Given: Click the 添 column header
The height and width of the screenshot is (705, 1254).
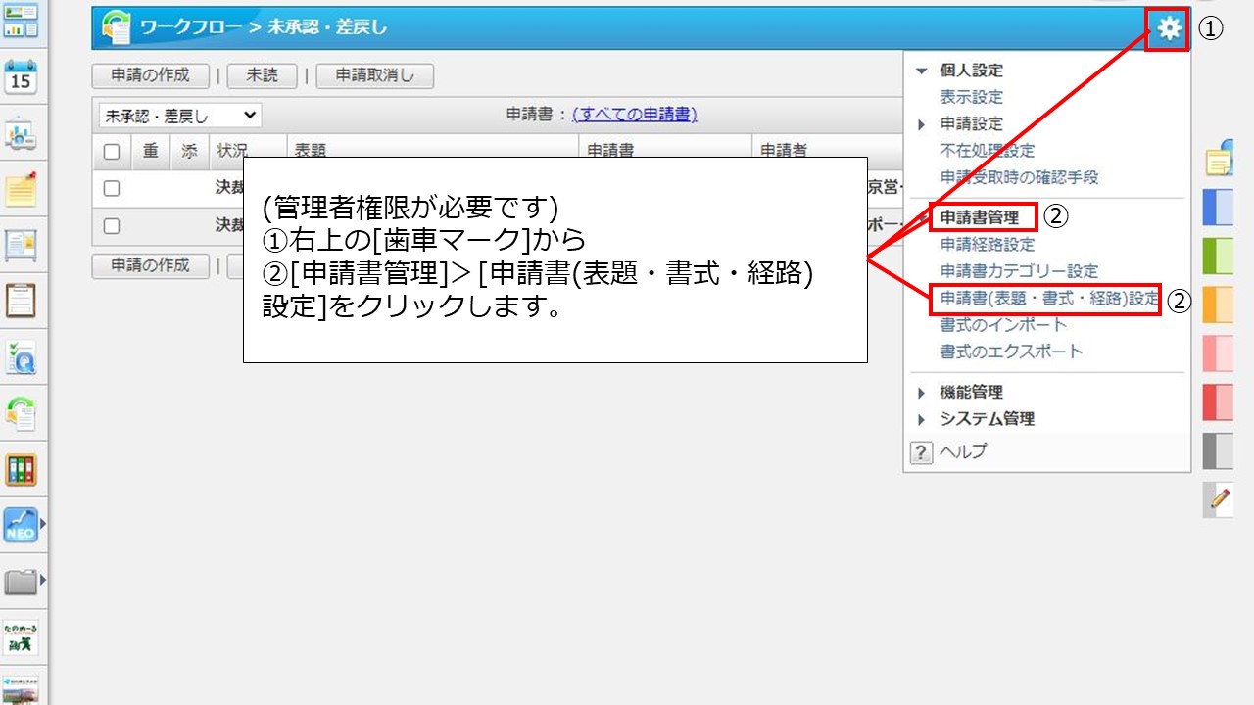Looking at the screenshot, I should click(189, 151).
